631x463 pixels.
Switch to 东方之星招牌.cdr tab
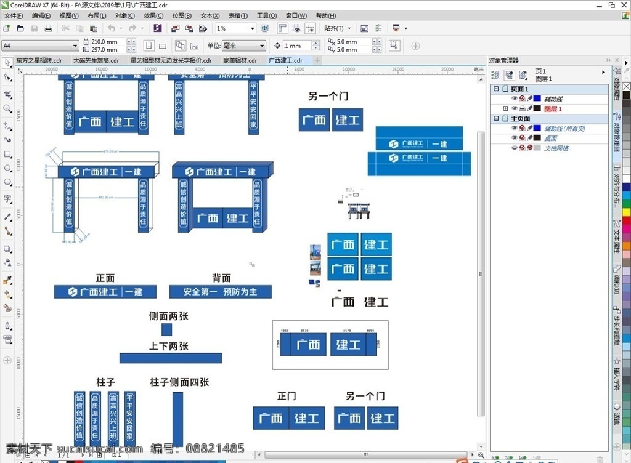click(39, 61)
